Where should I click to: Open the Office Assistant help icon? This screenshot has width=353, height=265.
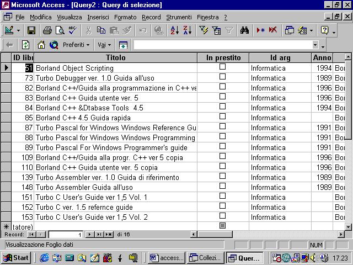pyautogui.click(x=325, y=30)
